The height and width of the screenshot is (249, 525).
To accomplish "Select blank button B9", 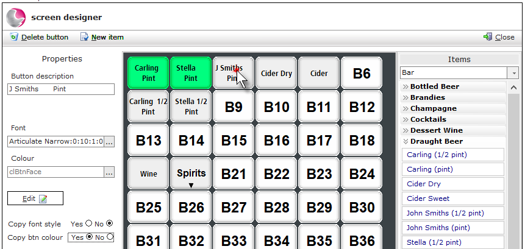I will pos(234,107).
